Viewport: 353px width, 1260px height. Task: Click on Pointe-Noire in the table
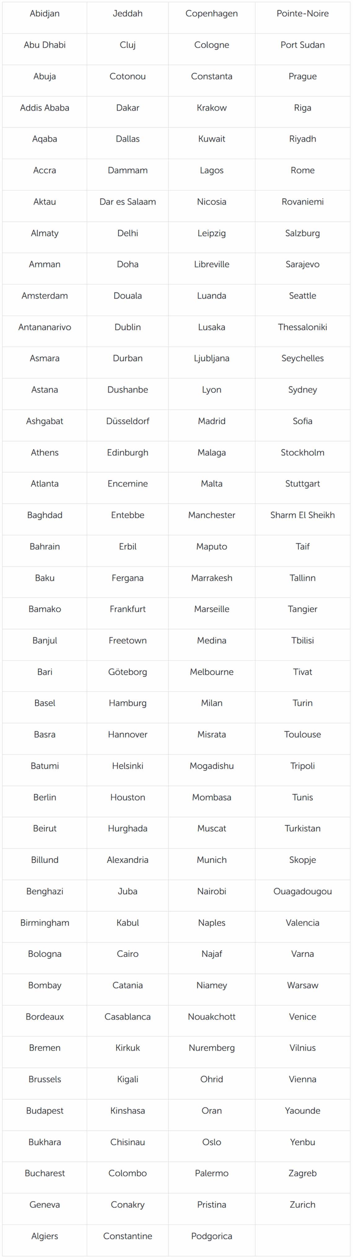coord(302,14)
